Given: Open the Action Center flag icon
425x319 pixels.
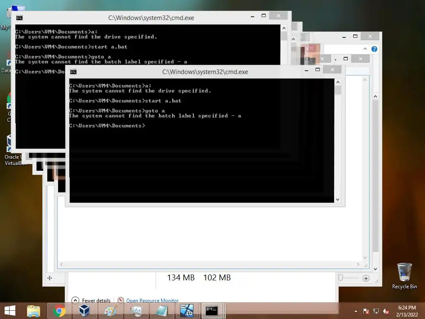Looking at the screenshot, I should 366,311.
